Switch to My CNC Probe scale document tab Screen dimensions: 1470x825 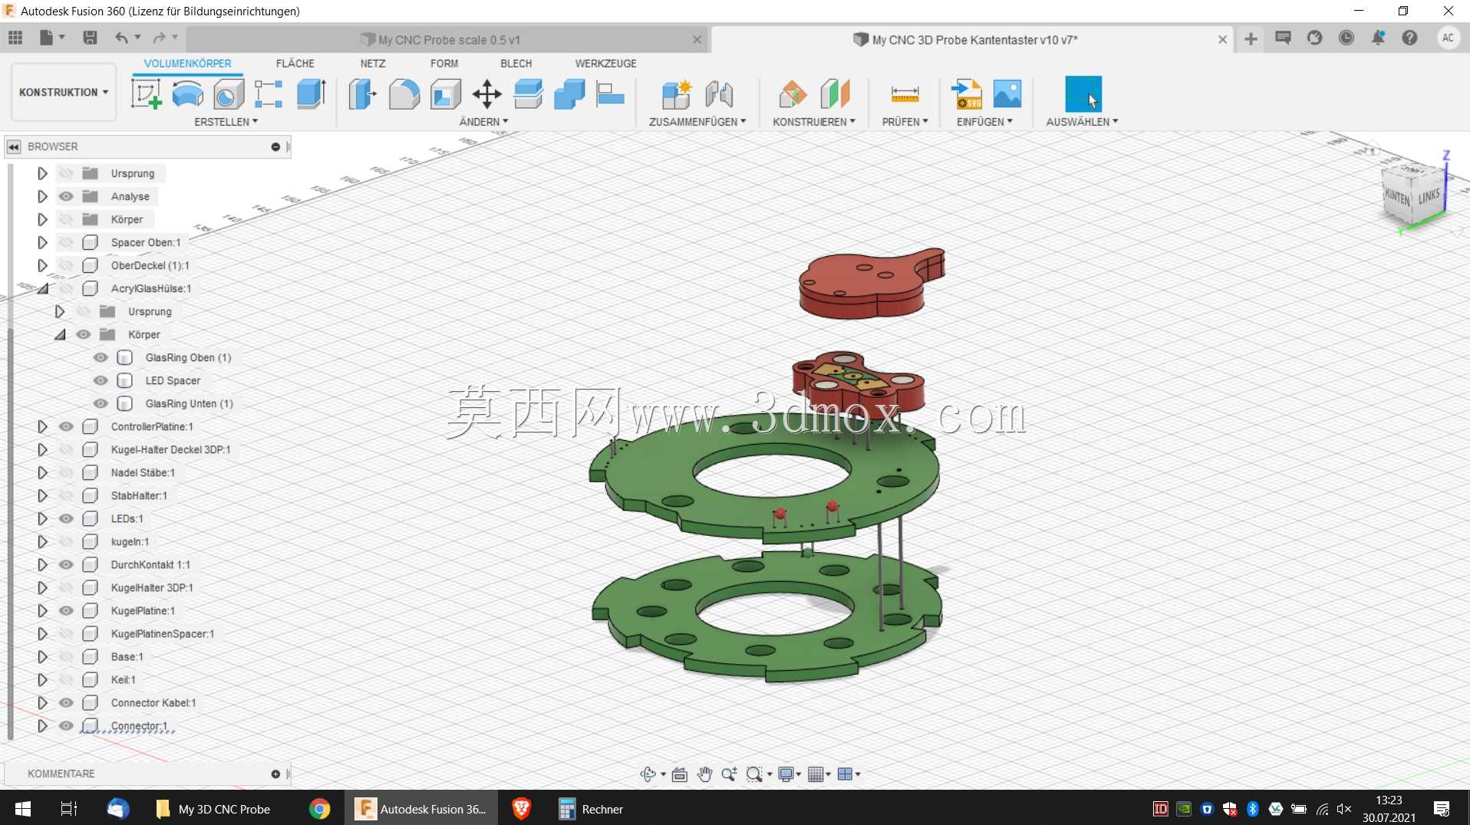[x=449, y=40]
